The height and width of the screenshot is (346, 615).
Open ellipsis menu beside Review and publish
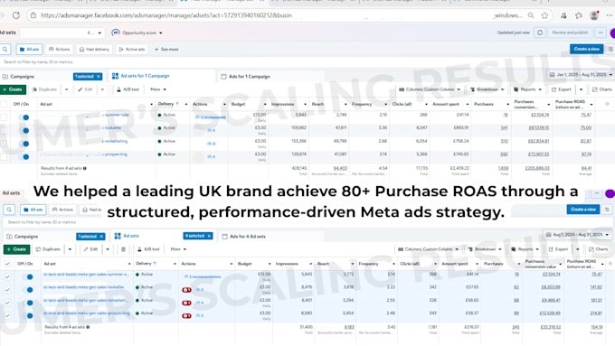(601, 33)
